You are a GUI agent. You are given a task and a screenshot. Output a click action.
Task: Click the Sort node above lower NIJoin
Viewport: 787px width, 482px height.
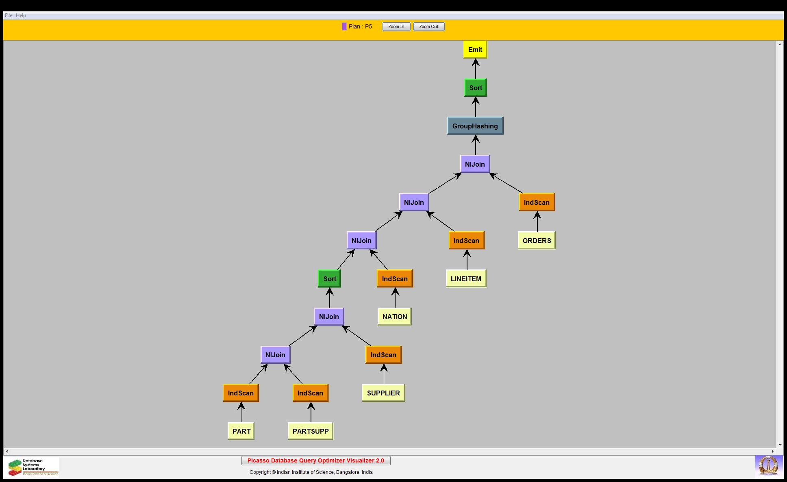coord(329,279)
